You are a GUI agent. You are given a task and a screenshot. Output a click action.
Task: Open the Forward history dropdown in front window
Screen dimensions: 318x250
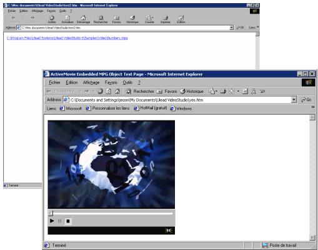93,91
